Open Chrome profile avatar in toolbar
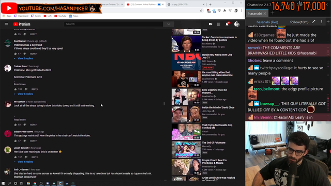Screen dimensions: 331x186 point(236,10)
